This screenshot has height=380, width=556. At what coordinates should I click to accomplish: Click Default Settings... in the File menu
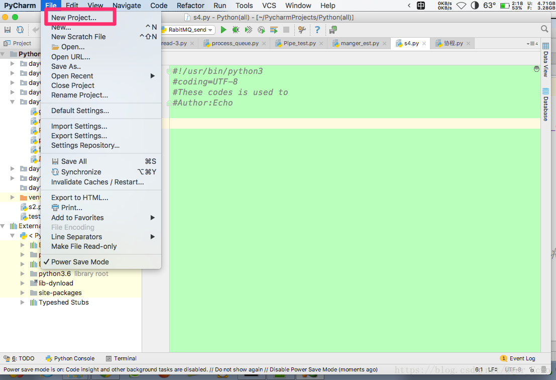pos(101,111)
